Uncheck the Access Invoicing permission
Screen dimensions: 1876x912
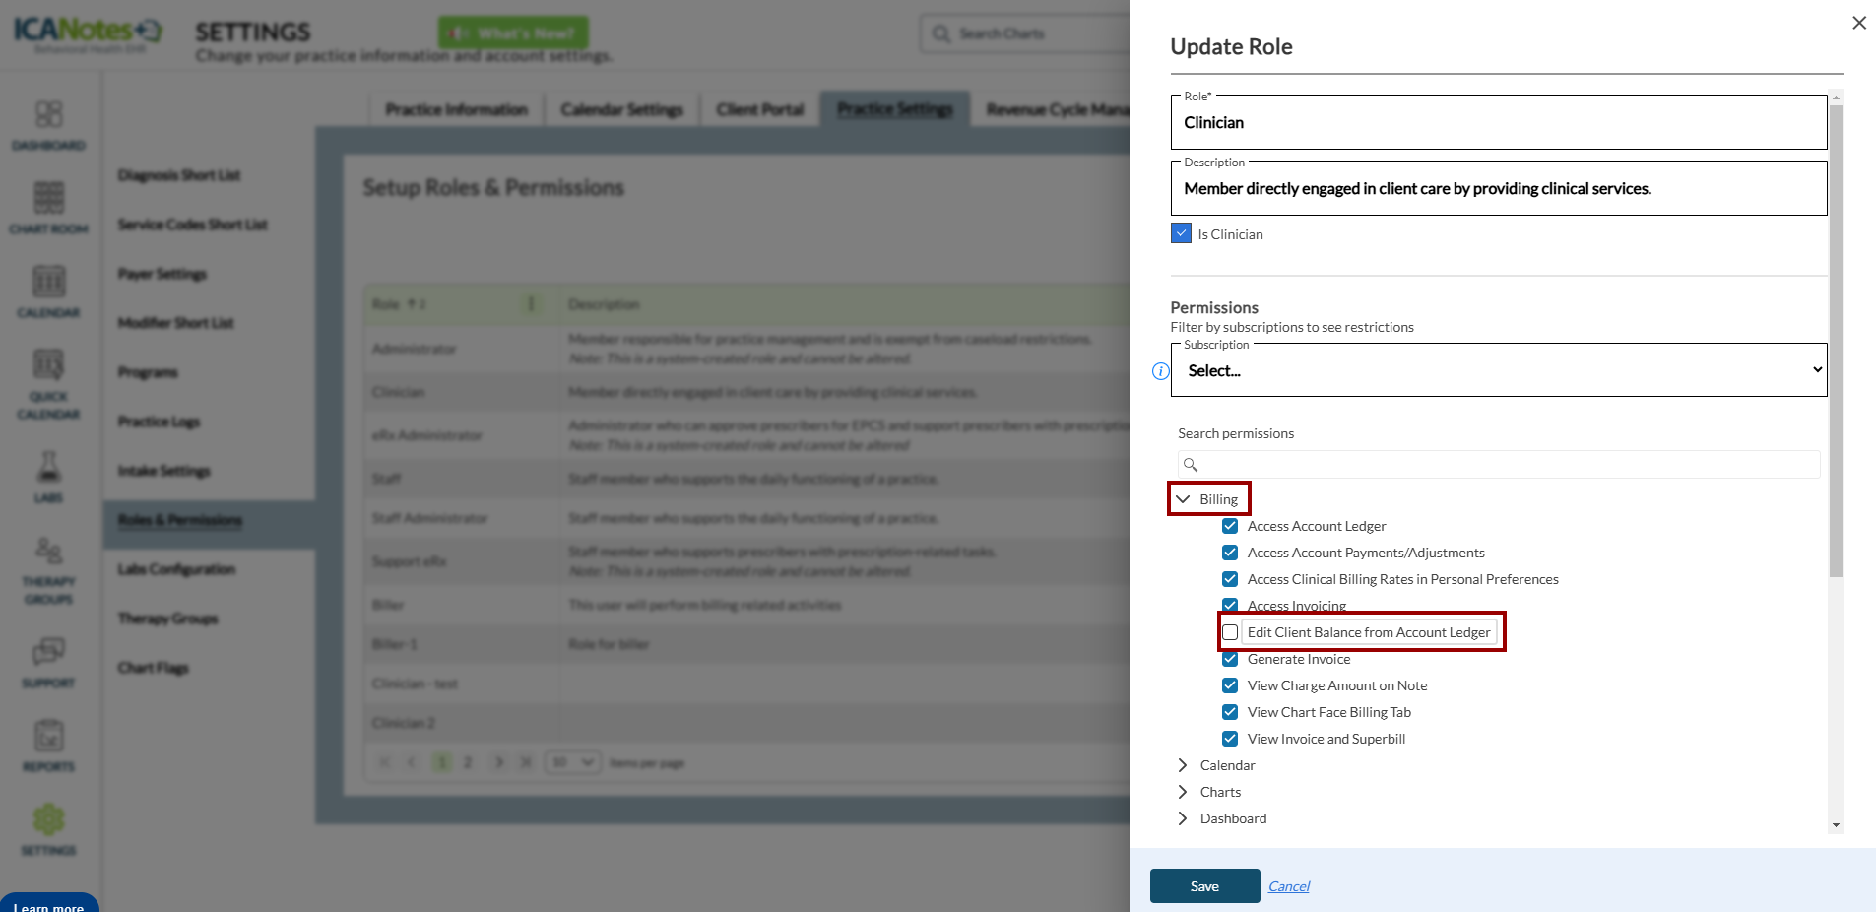tap(1230, 605)
